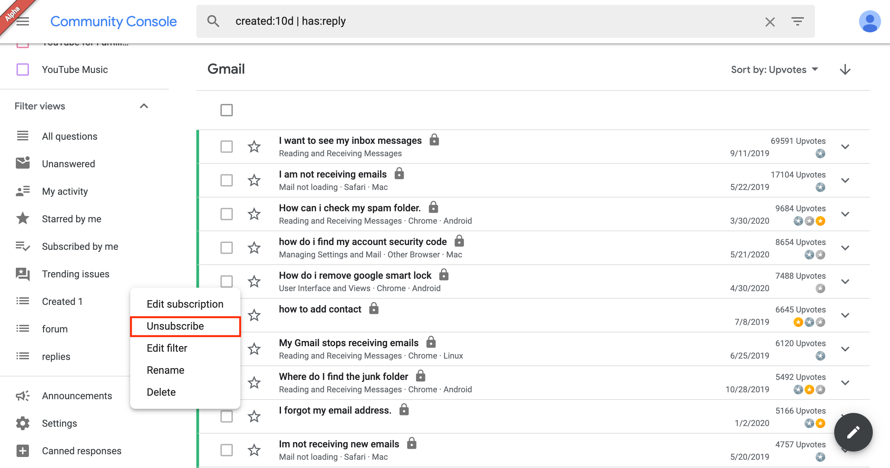Click the download arrow next to sort options
890x468 pixels.
(845, 70)
